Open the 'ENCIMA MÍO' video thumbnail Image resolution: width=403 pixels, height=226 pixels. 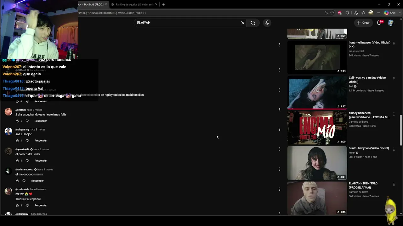tap(317, 127)
